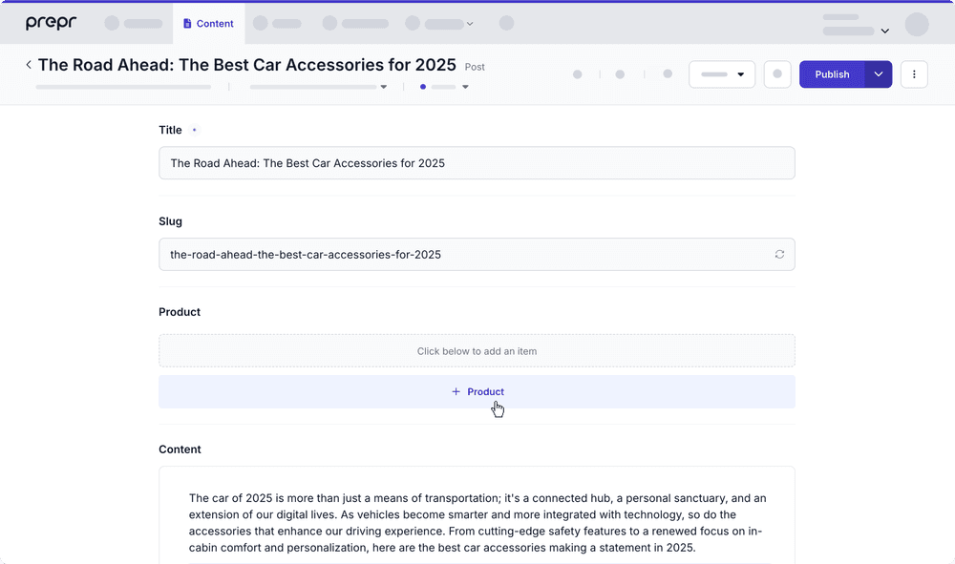Click the empty Product placeholder area
The image size is (955, 564).
(477, 351)
